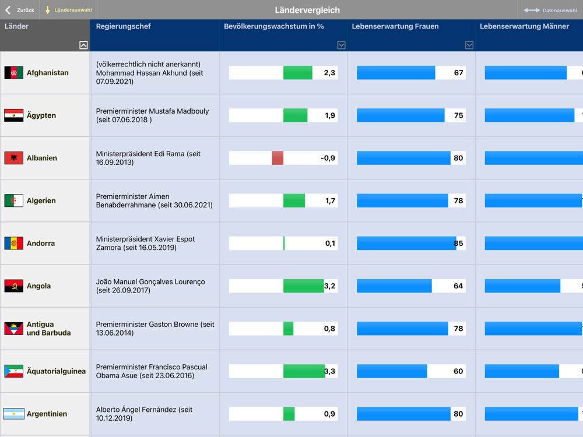Click the yellow down arrow Länderauswahl icon

click(48, 10)
